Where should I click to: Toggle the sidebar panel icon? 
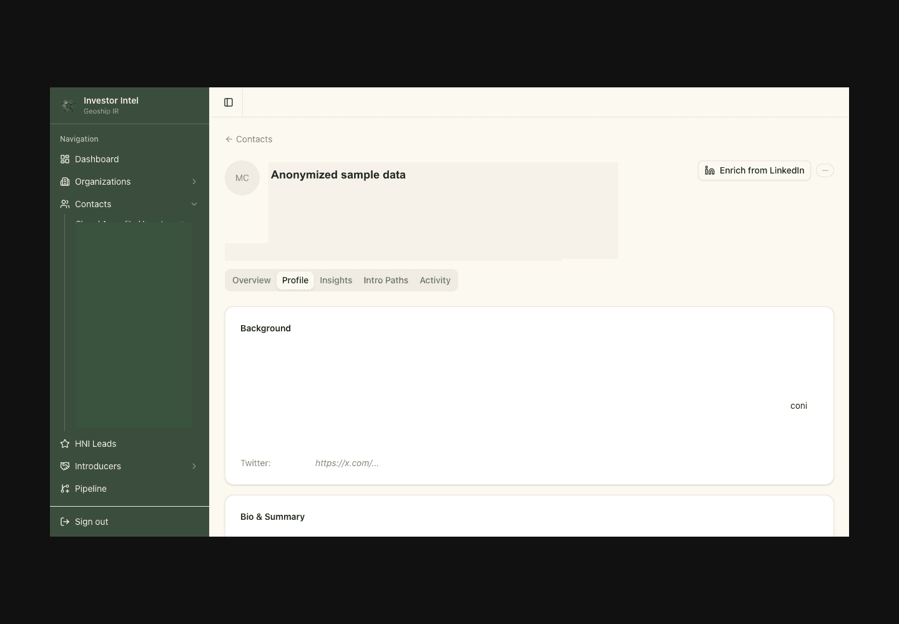tap(228, 102)
